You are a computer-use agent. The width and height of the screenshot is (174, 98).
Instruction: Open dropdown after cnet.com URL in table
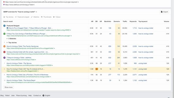tap(80, 54)
